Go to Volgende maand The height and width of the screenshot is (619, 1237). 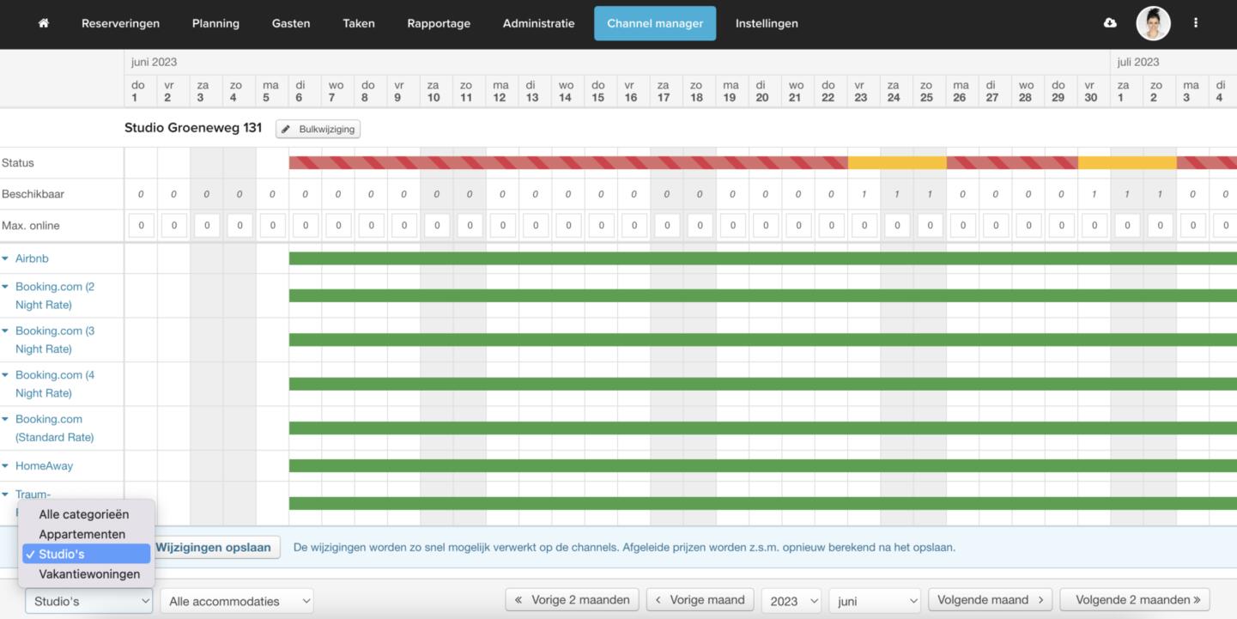pyautogui.click(x=991, y=599)
